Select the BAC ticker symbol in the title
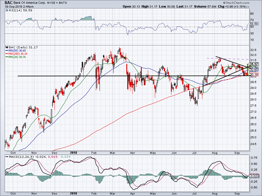Image resolution: width=262 pixels, height=196 pixels. pyautogui.click(x=8, y=3)
